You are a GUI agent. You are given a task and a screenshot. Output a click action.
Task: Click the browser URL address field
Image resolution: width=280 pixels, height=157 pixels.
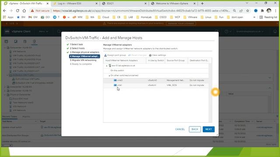(141, 10)
